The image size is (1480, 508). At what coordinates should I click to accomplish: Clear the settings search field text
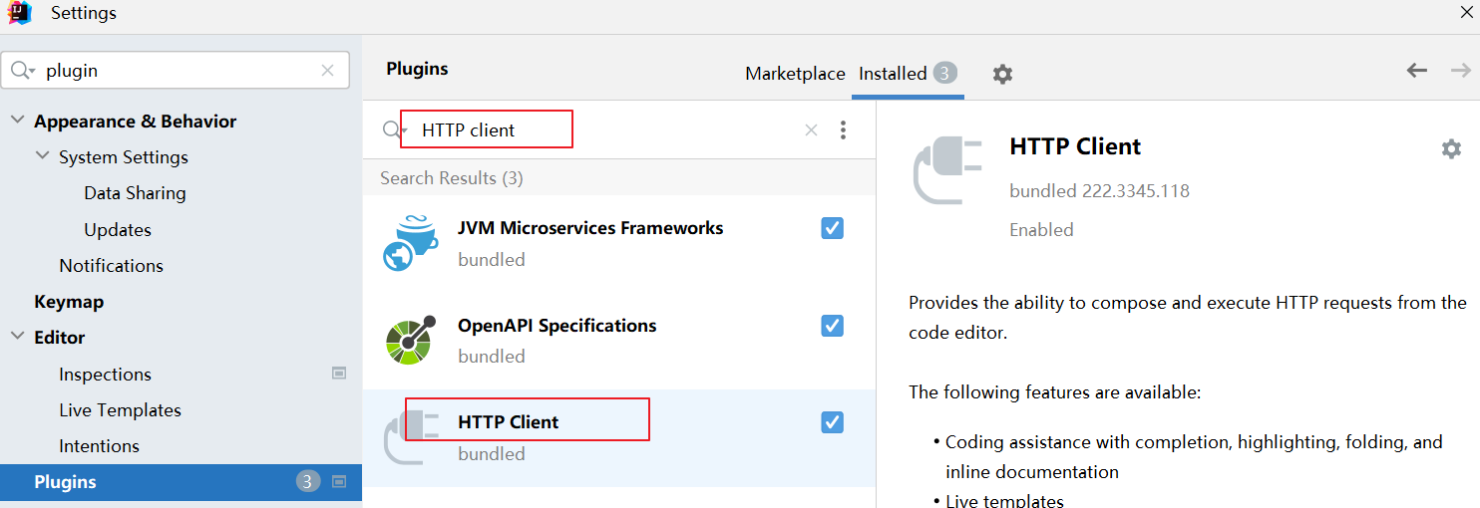(x=327, y=71)
